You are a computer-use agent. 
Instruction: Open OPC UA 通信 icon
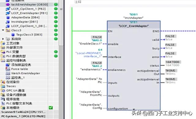tap(3, 90)
